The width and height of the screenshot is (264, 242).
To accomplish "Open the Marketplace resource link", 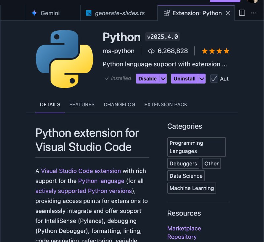I will [x=184, y=228].
